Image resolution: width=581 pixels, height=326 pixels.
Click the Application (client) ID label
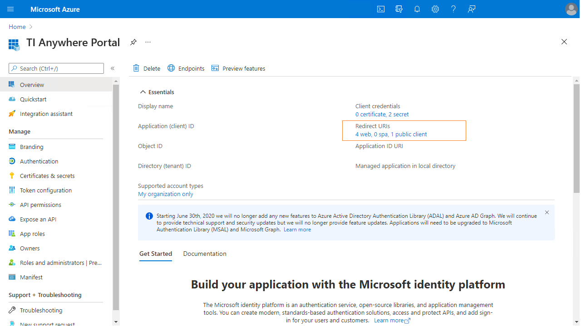[x=166, y=126]
